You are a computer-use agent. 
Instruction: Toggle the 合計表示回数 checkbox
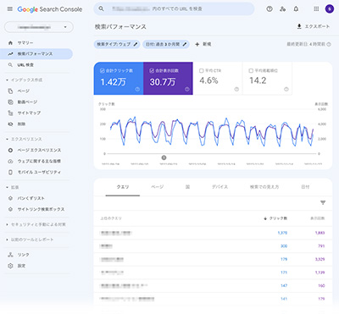point(152,70)
